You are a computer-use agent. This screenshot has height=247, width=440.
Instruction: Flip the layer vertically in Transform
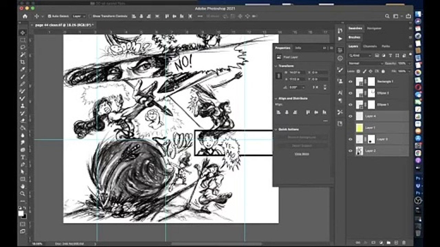coord(325,87)
